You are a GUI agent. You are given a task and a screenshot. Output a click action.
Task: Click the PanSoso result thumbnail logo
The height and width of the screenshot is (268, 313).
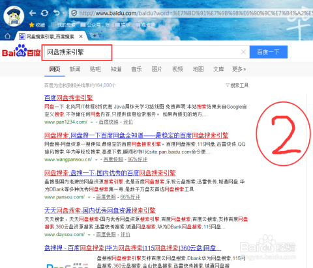point(68,265)
